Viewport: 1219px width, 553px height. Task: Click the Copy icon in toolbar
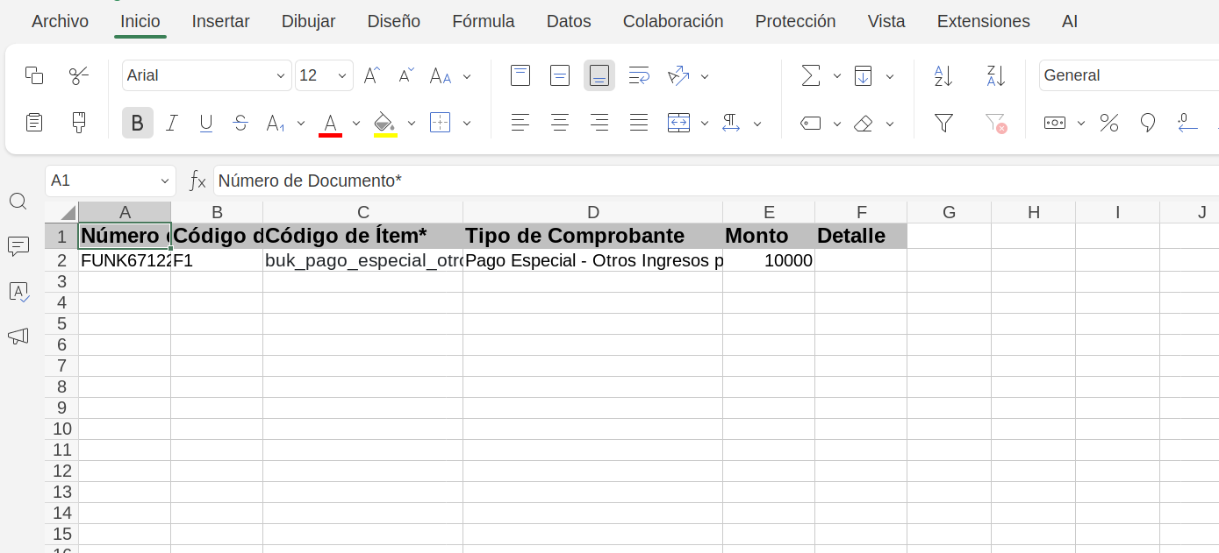pos(34,76)
